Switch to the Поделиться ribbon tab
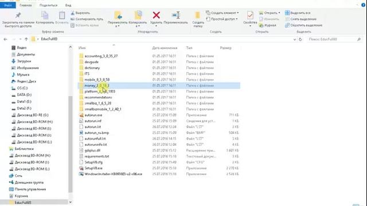The width and height of the screenshot is (367, 206). (48, 5)
